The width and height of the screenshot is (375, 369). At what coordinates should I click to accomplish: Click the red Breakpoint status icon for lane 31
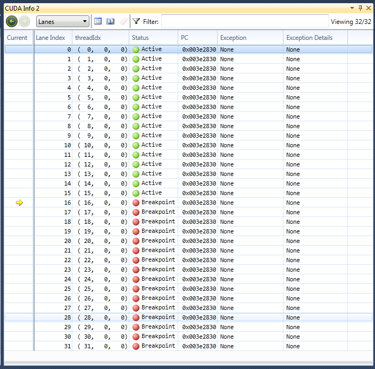tap(136, 346)
